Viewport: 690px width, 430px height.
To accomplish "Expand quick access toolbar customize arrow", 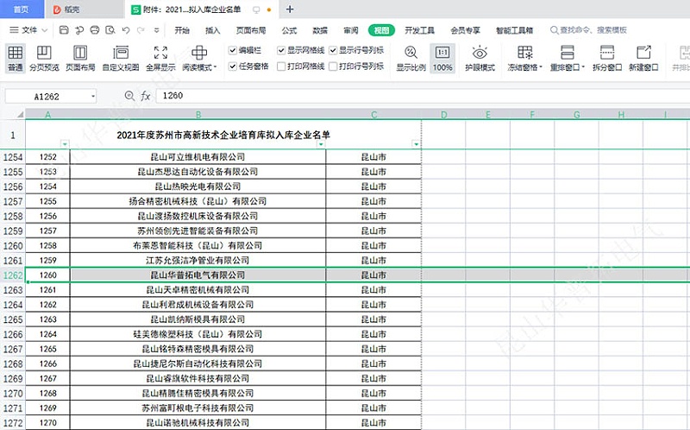I will [156, 30].
